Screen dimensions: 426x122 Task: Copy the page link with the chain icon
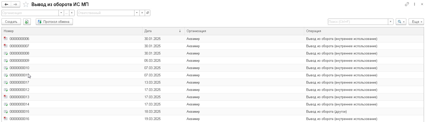point(407,4)
